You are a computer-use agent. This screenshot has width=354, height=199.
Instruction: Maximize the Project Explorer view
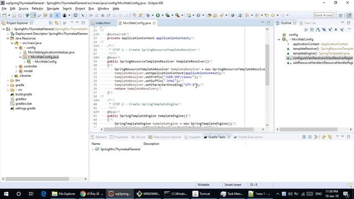click(x=83, y=23)
